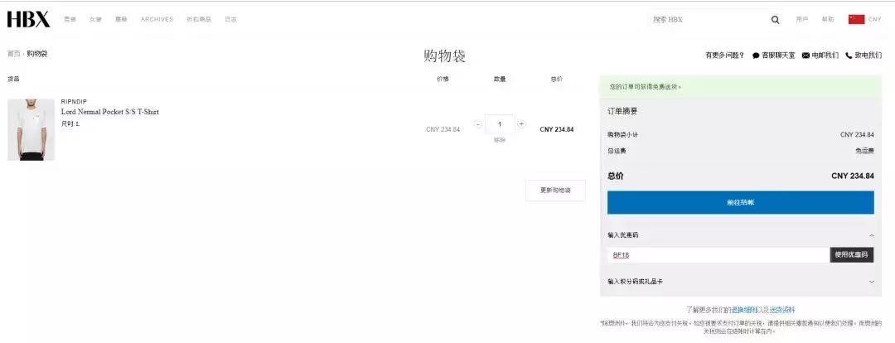Open the 退换细则 return policy link
This screenshot has width=895, height=343.
click(743, 310)
